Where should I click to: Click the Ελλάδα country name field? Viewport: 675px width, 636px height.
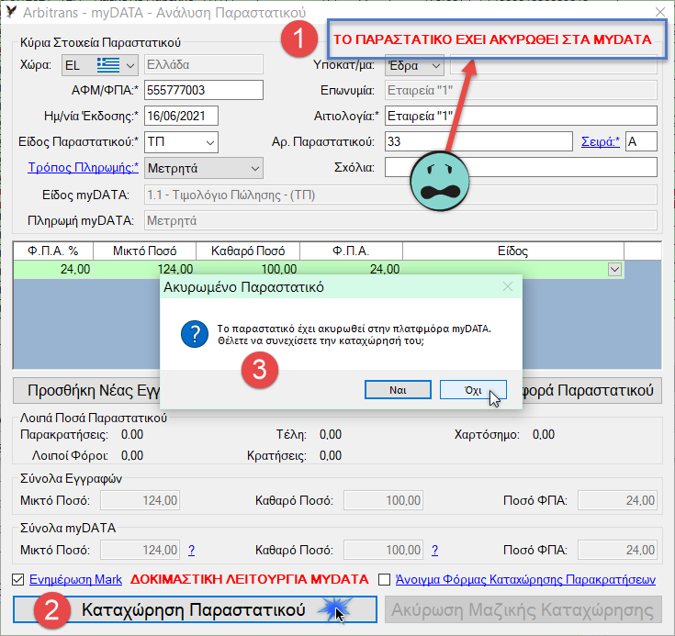pos(204,65)
